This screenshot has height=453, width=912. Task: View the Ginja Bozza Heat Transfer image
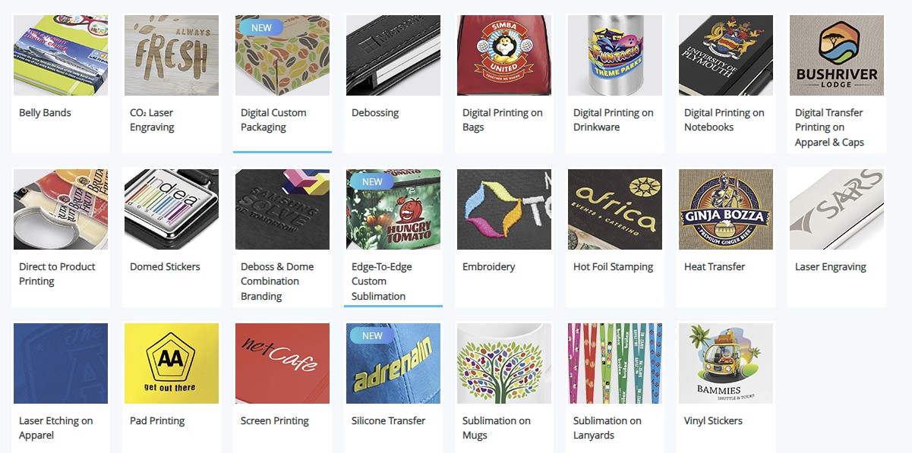coord(726,209)
